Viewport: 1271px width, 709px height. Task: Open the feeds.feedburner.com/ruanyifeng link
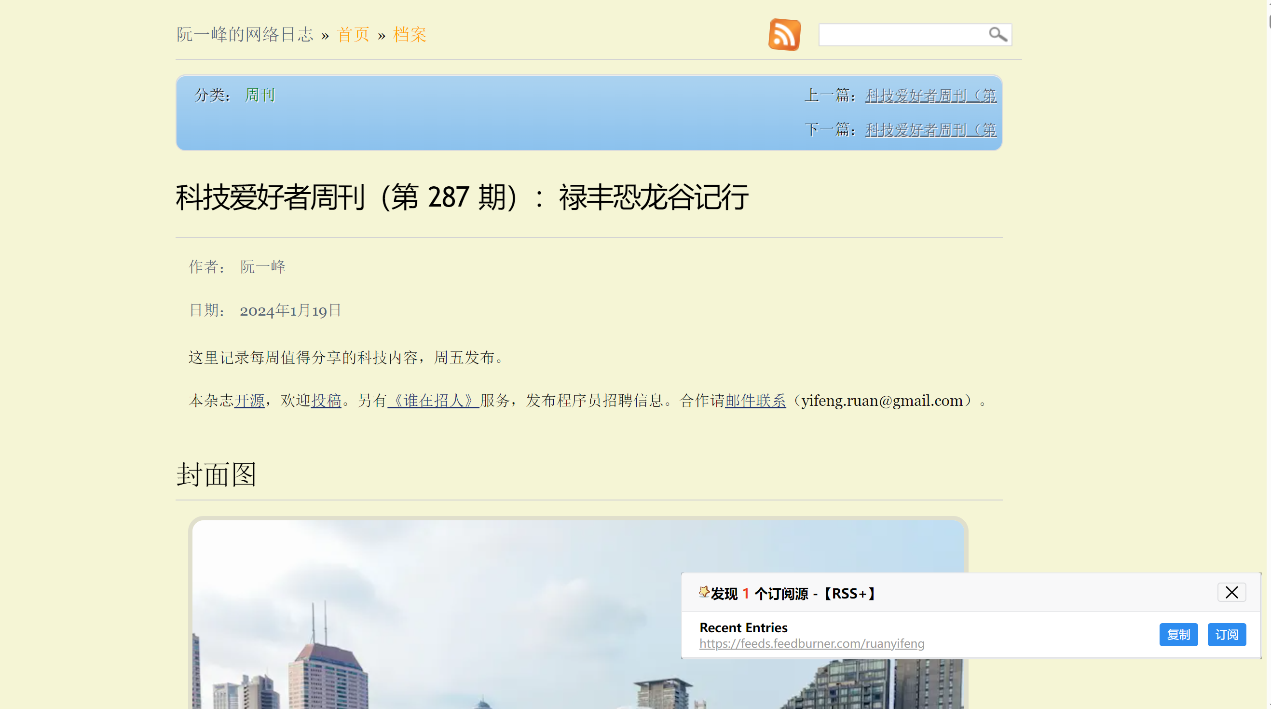coord(812,643)
